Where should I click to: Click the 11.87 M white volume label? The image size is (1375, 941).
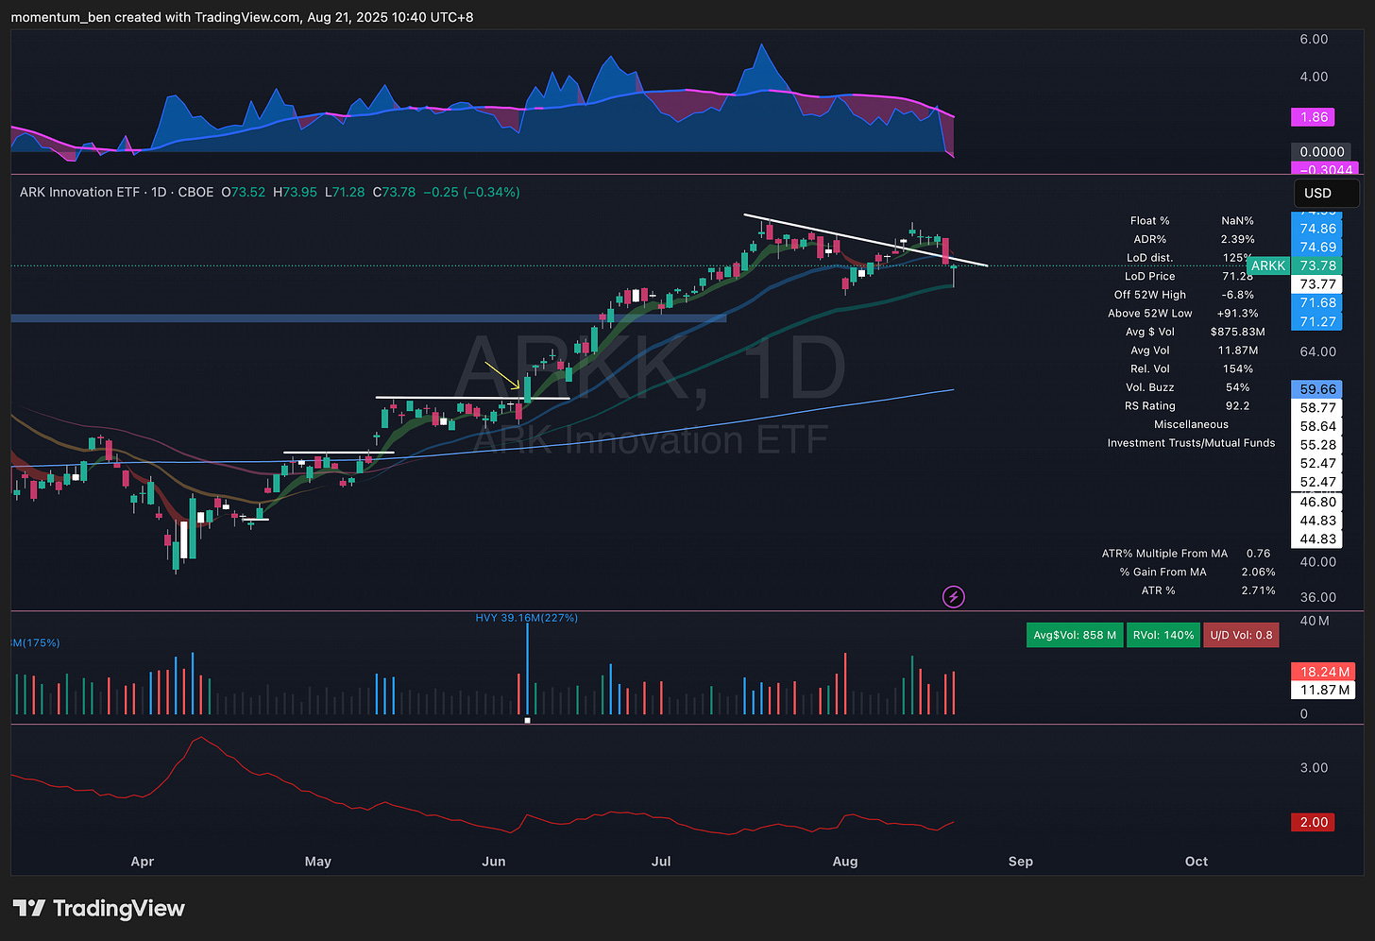pyautogui.click(x=1324, y=690)
